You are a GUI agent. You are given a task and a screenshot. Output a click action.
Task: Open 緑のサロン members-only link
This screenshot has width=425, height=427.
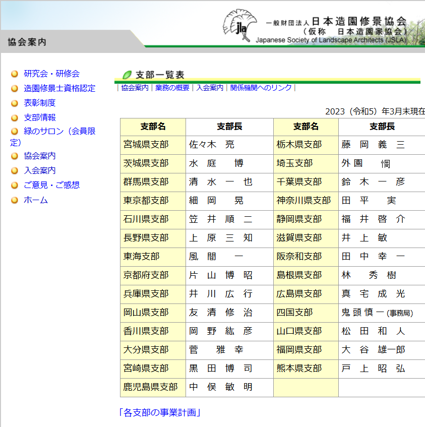tap(59, 131)
